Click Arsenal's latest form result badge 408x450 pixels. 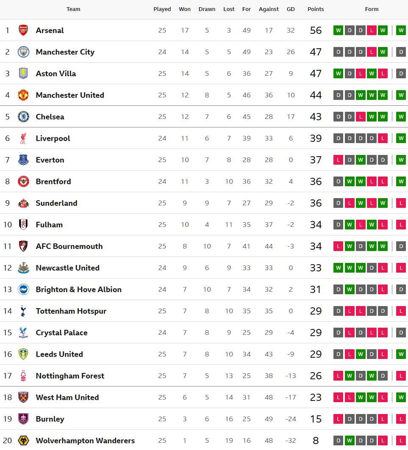click(401, 30)
